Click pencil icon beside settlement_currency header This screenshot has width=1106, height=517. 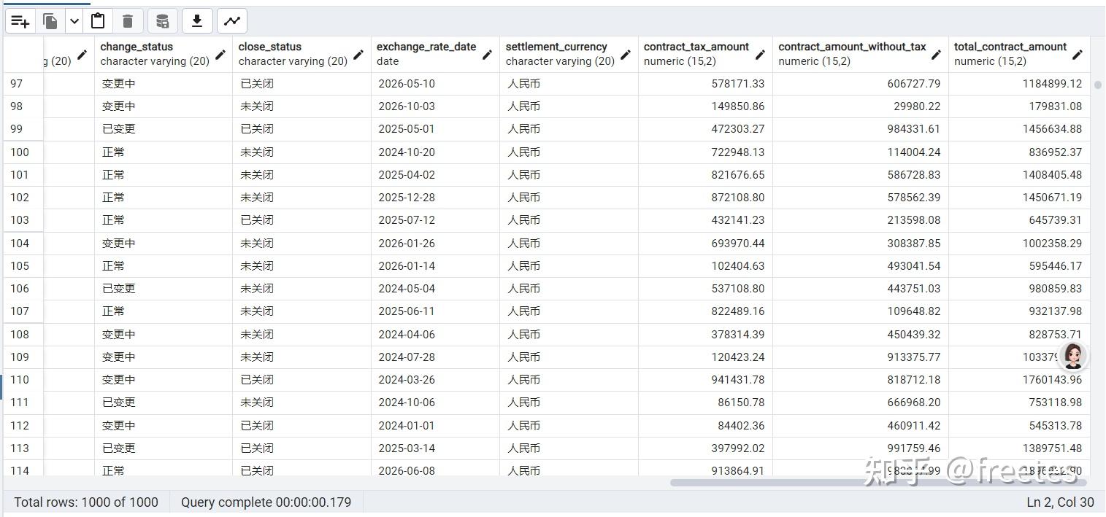[626, 54]
